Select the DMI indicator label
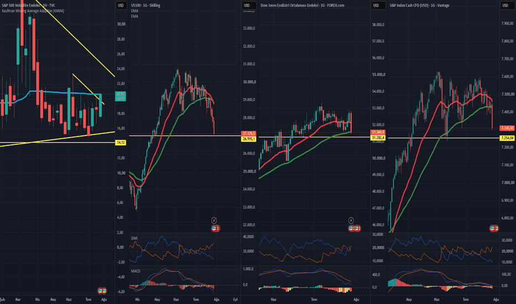The image size is (516, 304). (x=135, y=238)
